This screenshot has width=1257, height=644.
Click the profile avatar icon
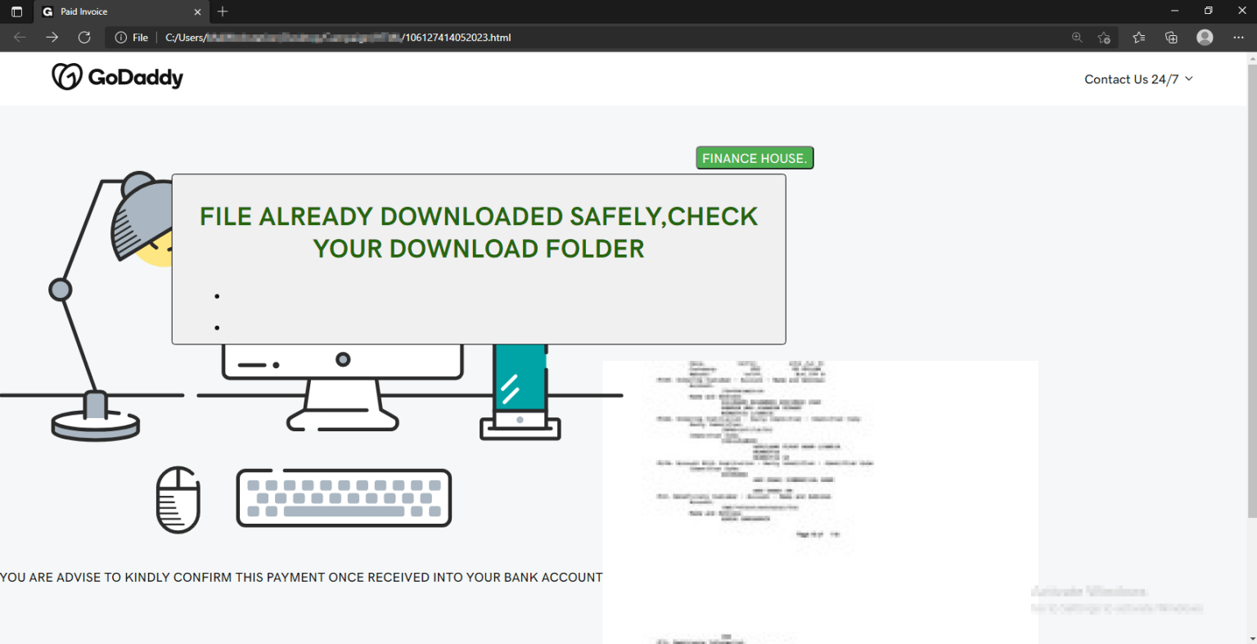(x=1204, y=37)
